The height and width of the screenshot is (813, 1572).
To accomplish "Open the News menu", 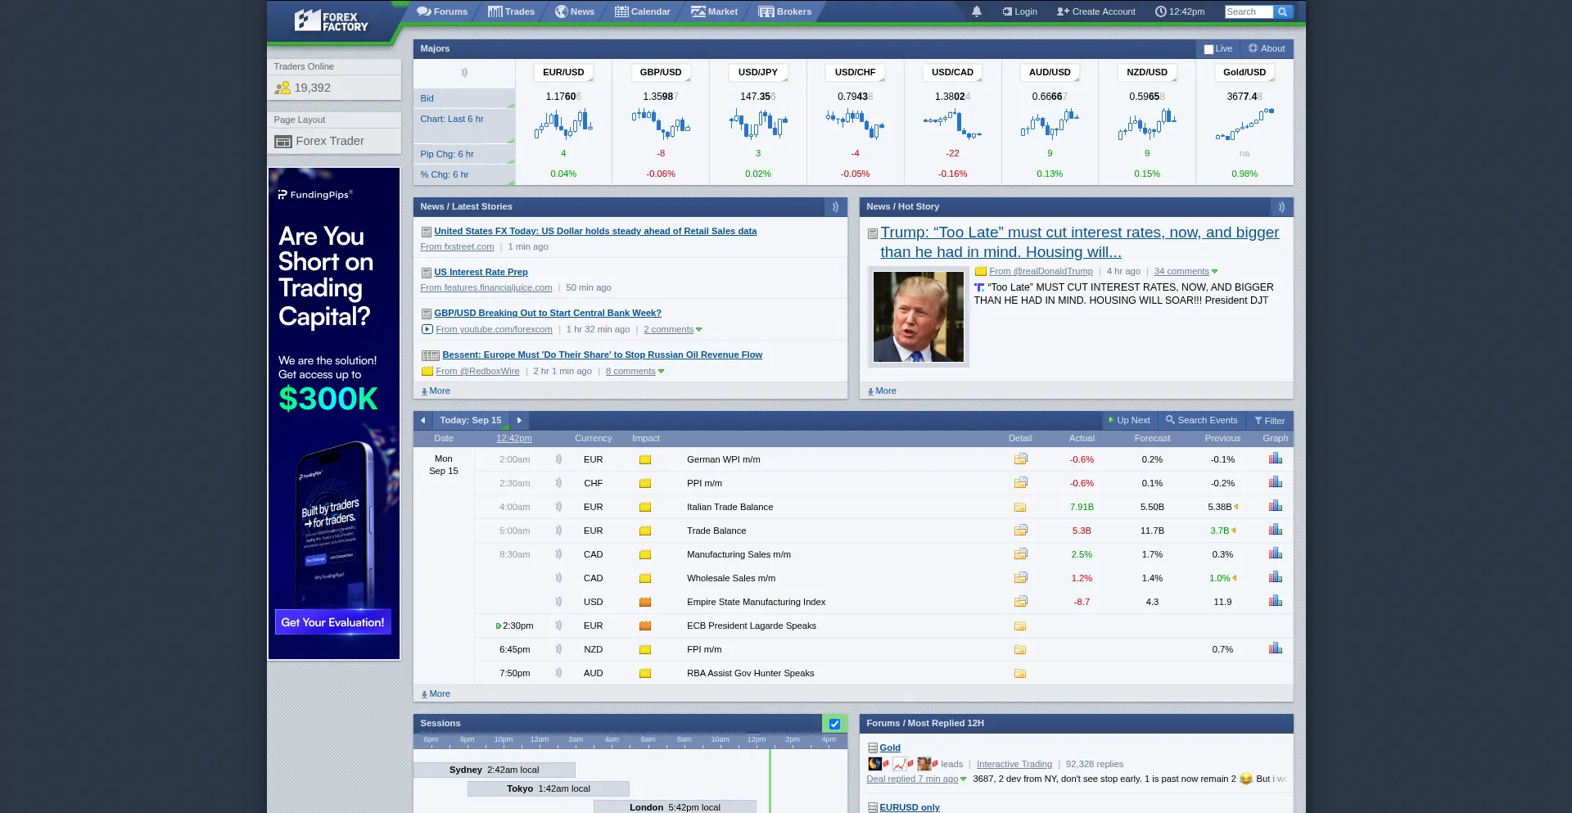I will [x=575, y=11].
